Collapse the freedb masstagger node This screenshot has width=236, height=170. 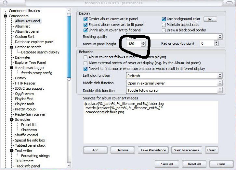point(11,68)
